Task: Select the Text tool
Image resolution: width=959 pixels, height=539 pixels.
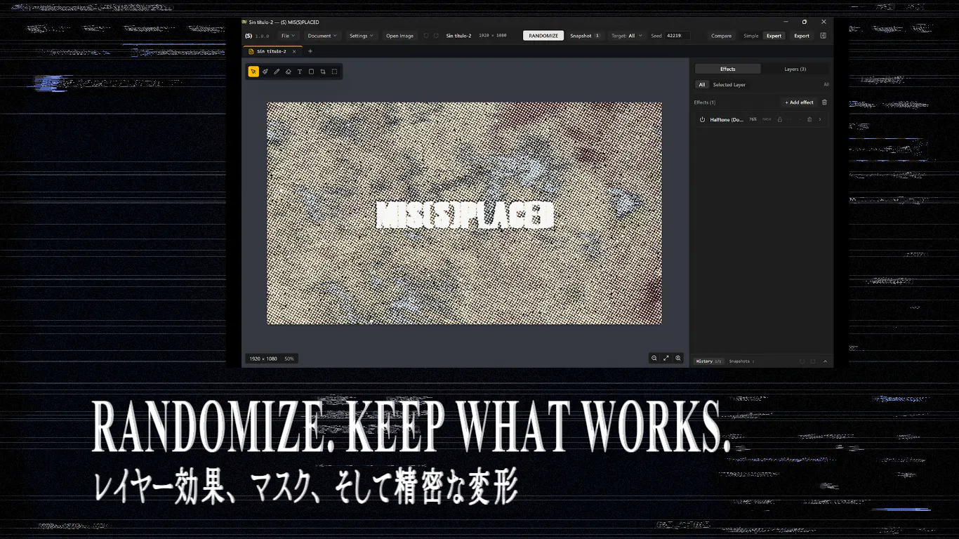Action: click(x=300, y=72)
